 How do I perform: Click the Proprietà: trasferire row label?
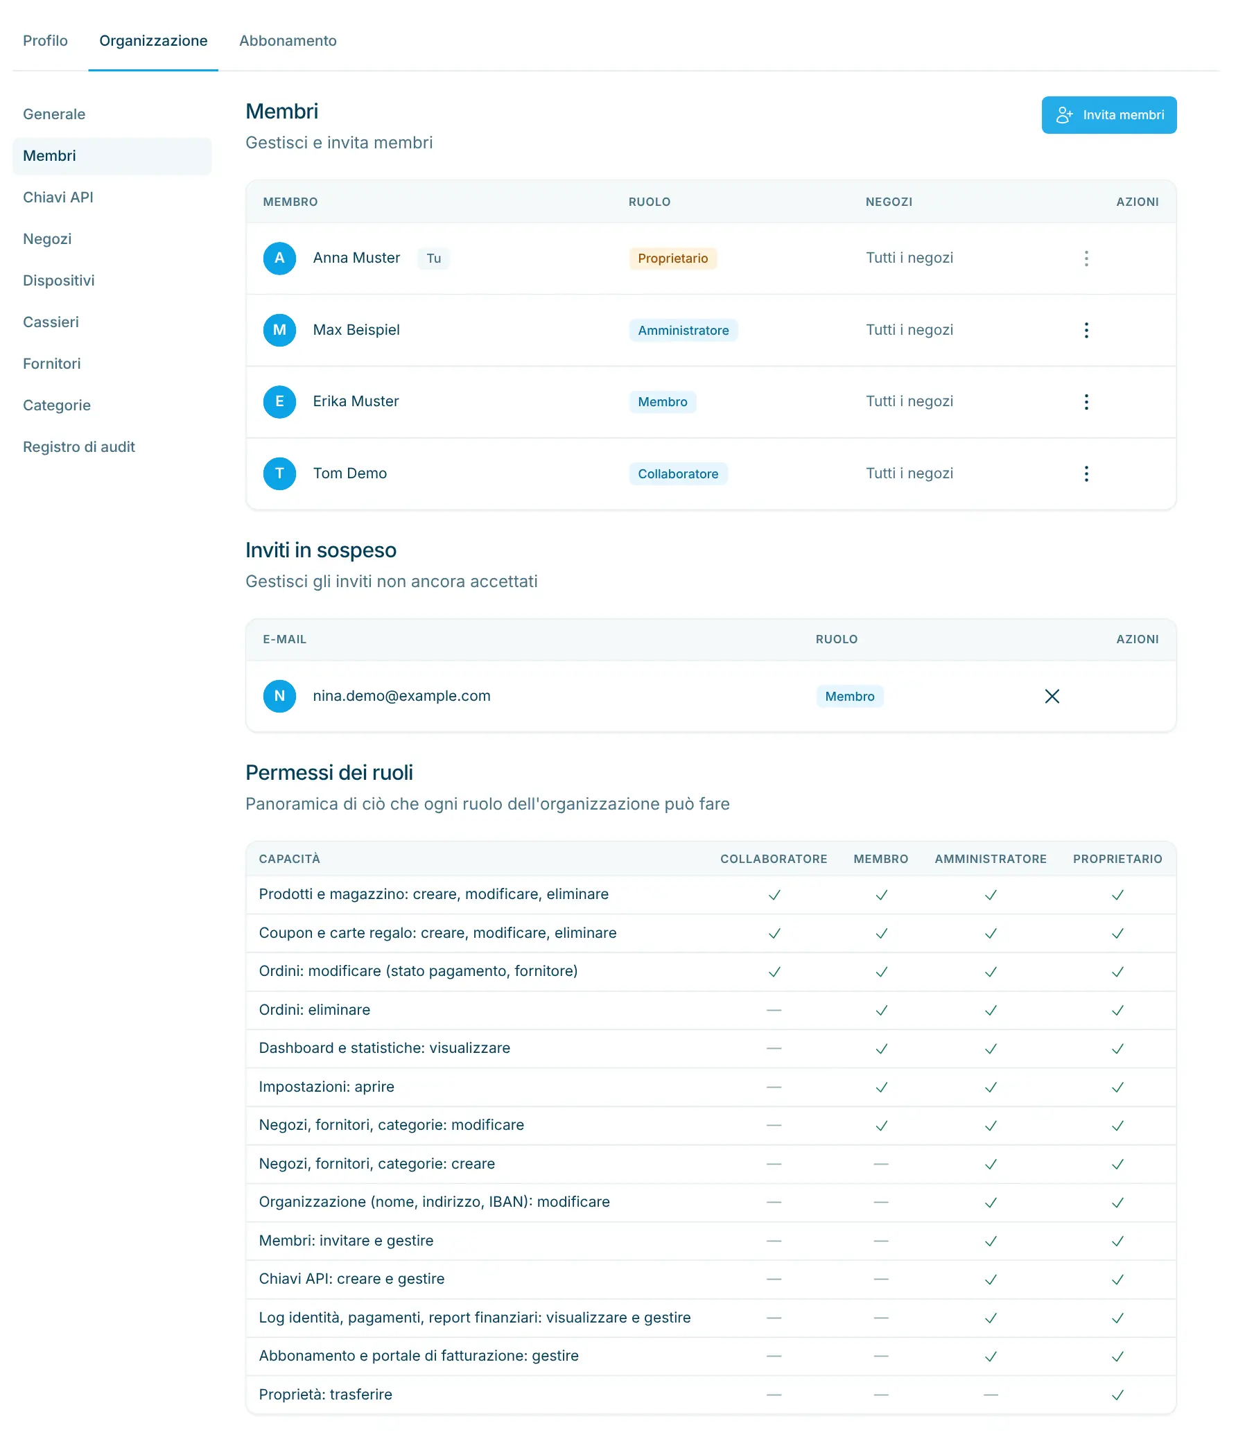[325, 1395]
